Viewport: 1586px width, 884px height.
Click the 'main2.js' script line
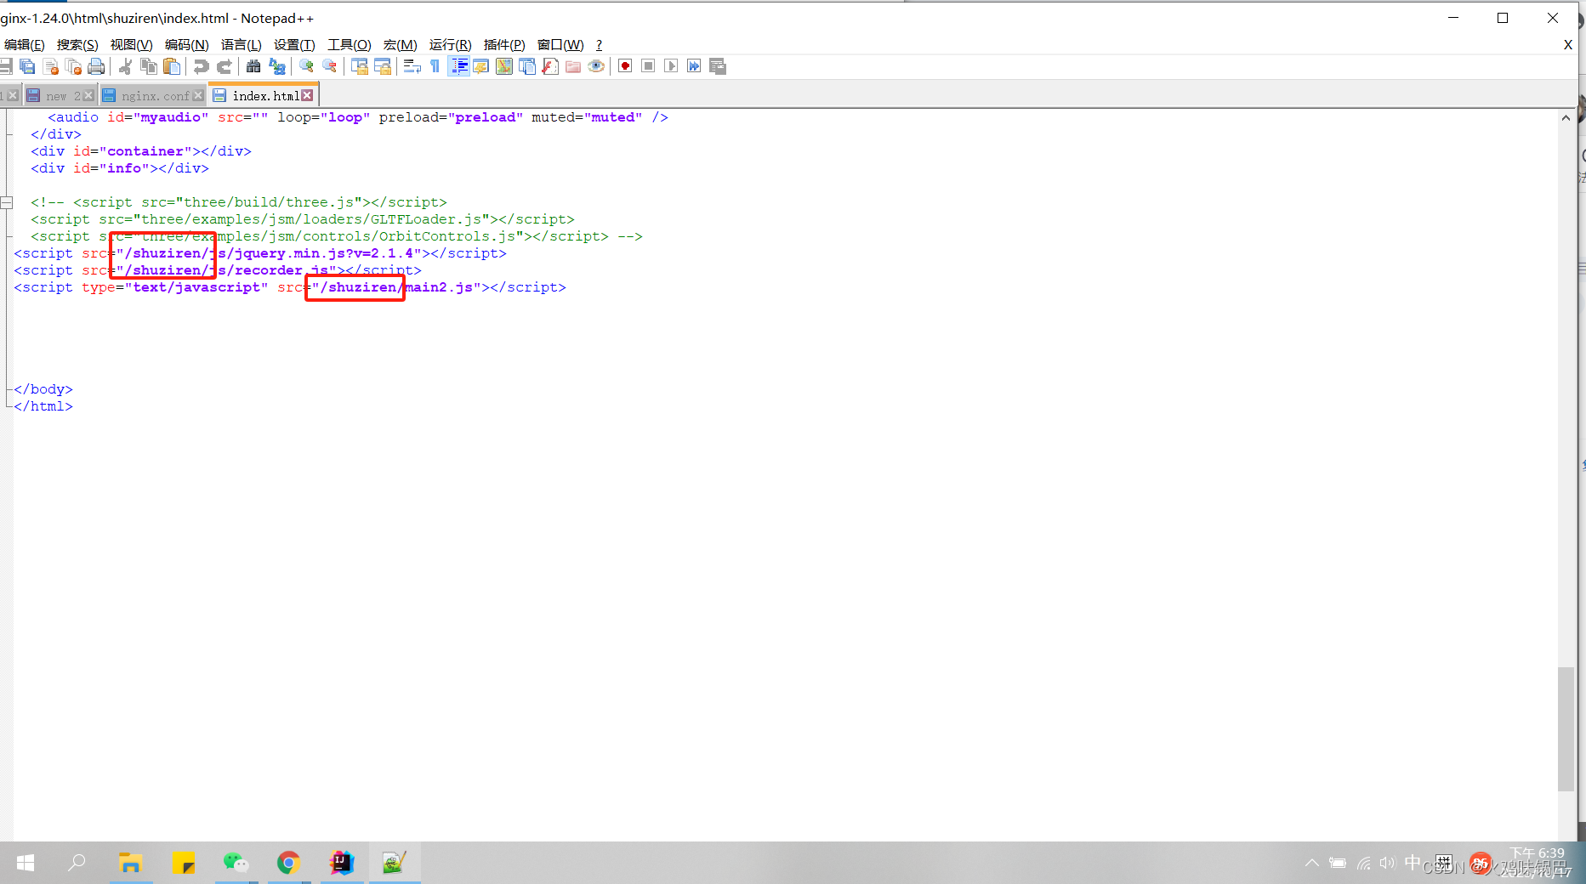click(290, 287)
